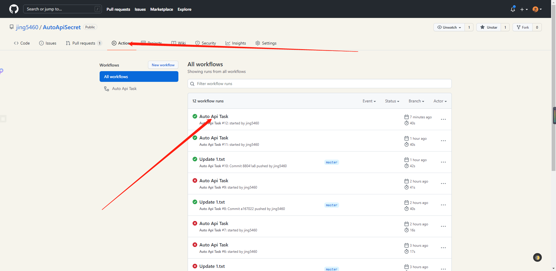Click the New workflow button
This screenshot has height=271, width=556.
click(163, 65)
